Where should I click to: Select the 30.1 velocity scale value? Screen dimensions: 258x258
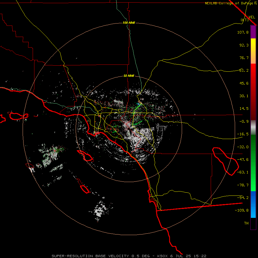coord(244,96)
